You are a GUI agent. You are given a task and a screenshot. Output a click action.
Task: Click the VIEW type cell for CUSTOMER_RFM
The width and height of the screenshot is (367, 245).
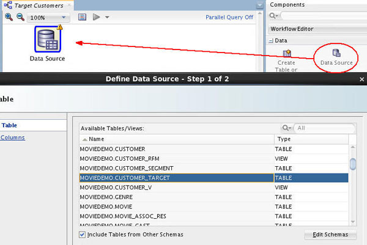[x=311, y=159]
